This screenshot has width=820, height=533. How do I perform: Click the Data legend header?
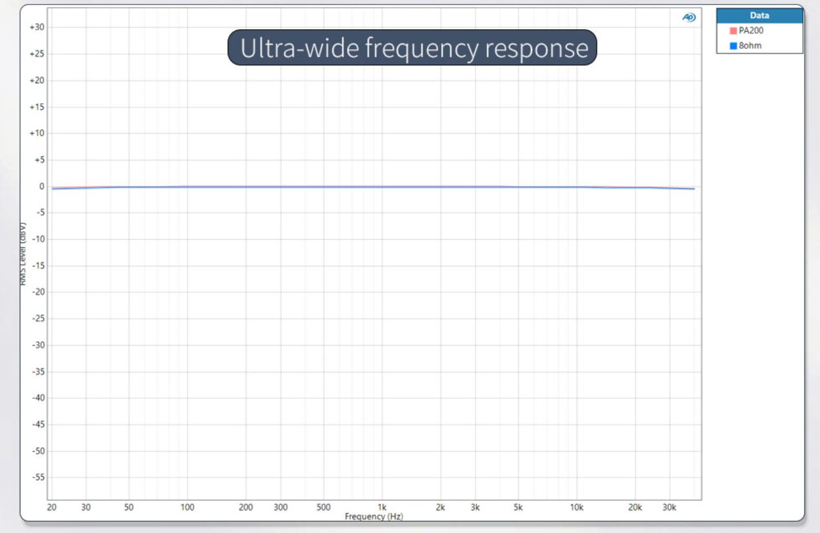[759, 16]
